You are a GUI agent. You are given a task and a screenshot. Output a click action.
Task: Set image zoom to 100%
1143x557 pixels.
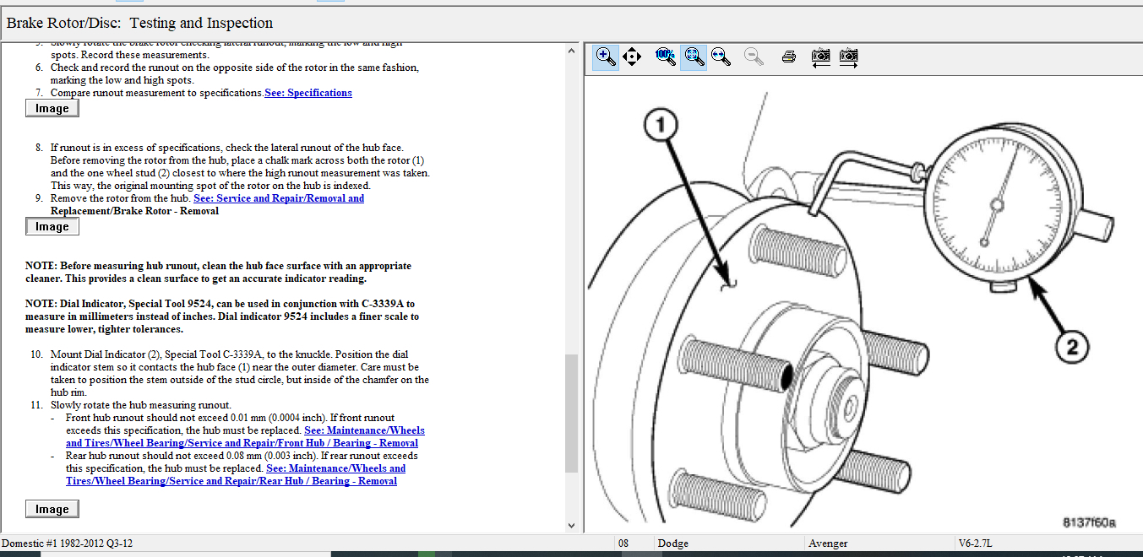pyautogui.click(x=665, y=57)
